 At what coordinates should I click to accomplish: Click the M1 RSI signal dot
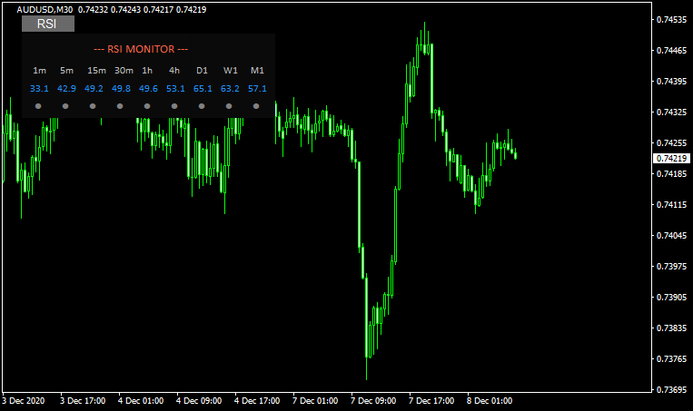tap(256, 106)
